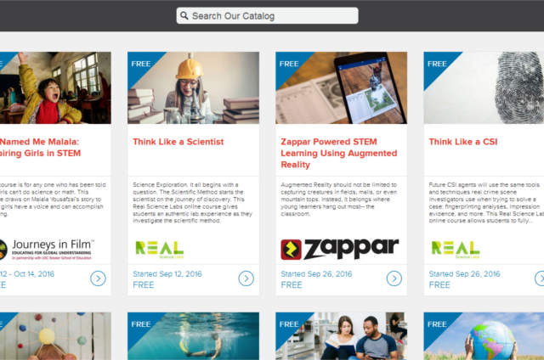Image resolution: width=544 pixels, height=360 pixels.
Task: Click FREE badge on Zappar course image
Action: 289,64
